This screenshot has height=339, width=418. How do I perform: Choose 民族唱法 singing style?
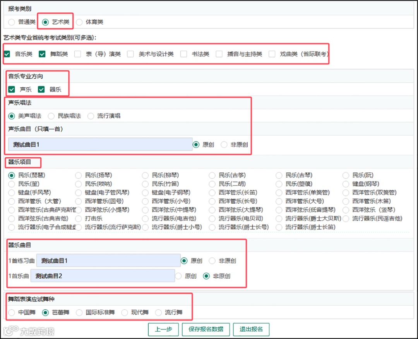(51, 116)
